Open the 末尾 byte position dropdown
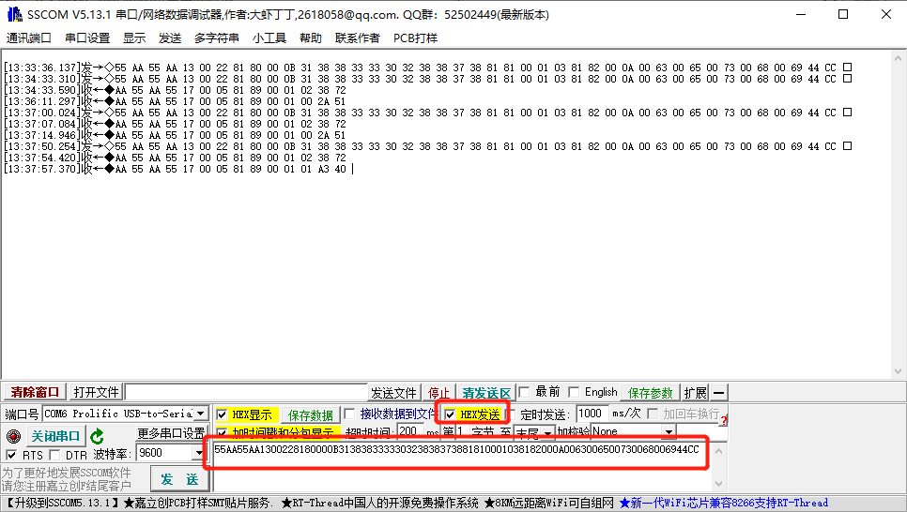The height and width of the screenshot is (512, 907). [547, 433]
